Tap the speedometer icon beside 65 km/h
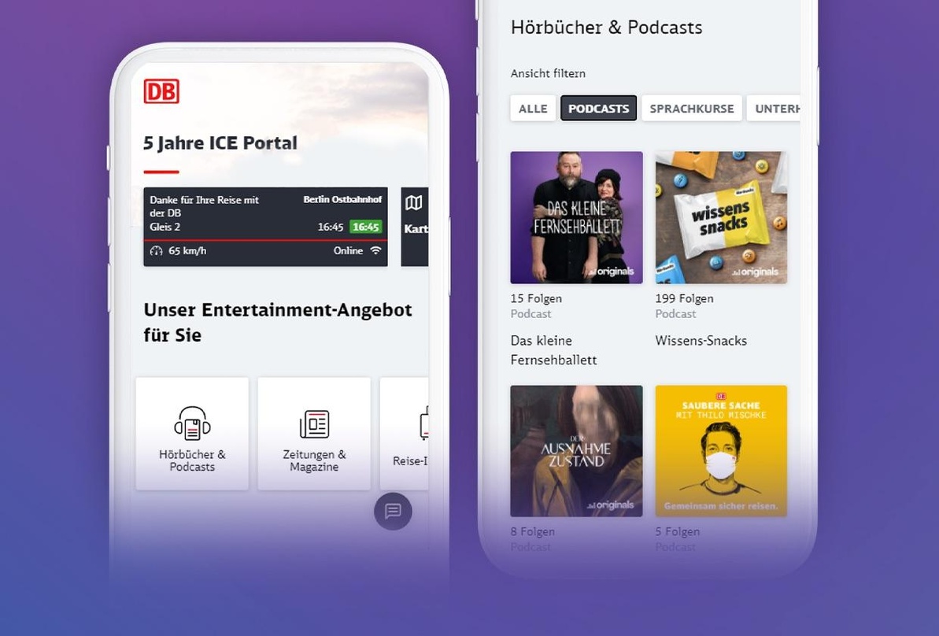939x636 pixels. tap(157, 251)
